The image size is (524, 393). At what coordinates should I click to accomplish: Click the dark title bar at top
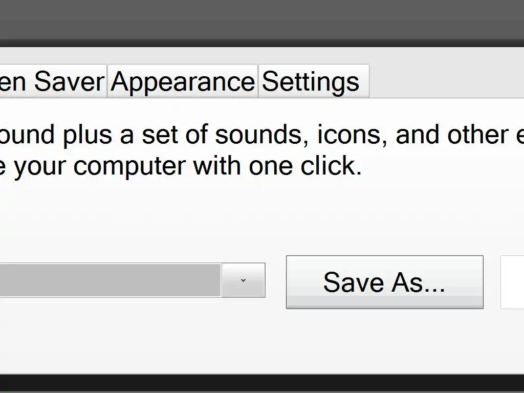click(262, 19)
